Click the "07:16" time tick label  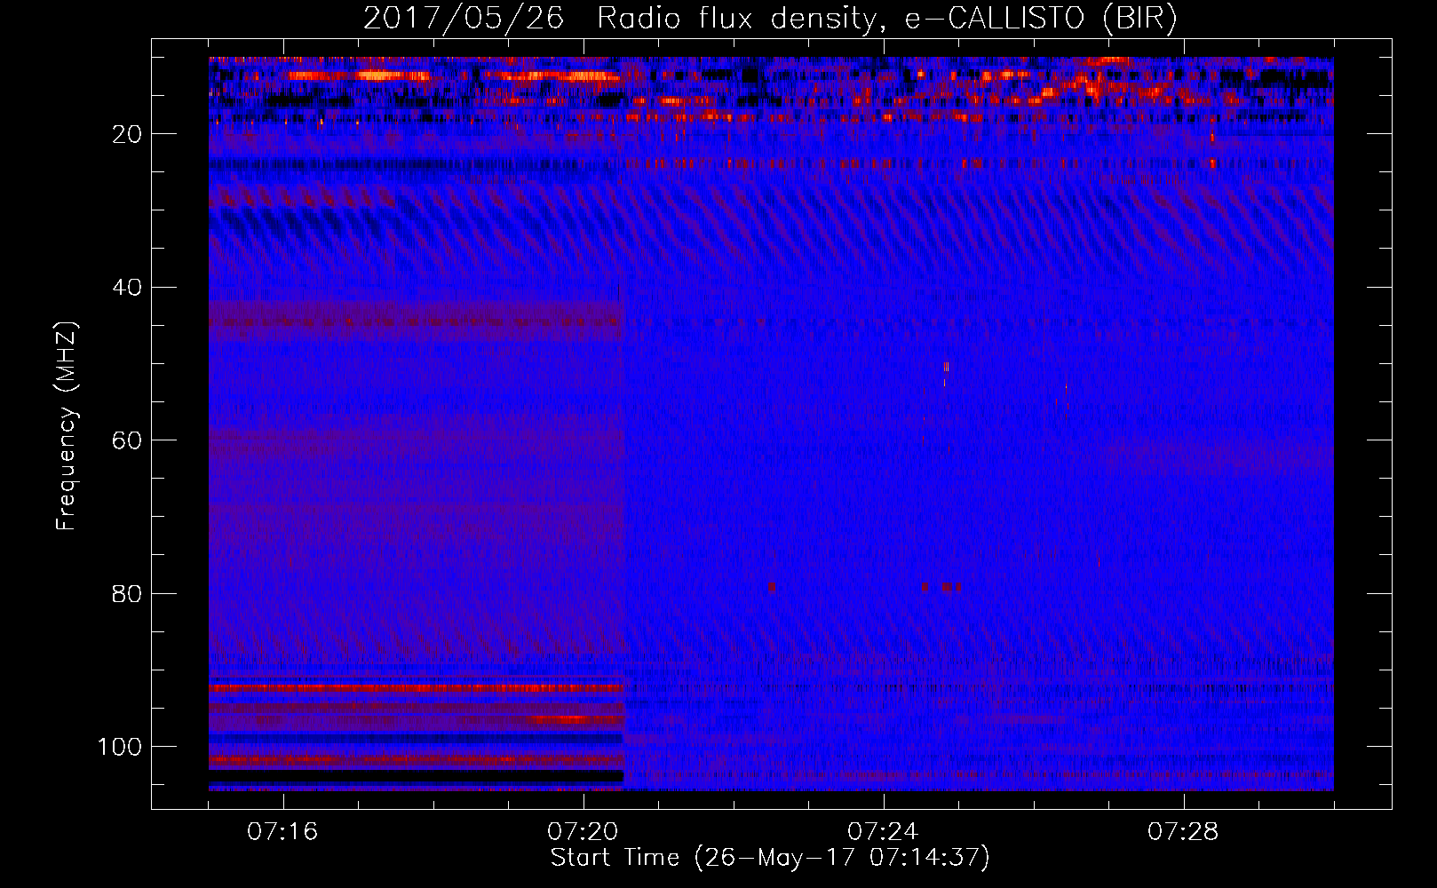tap(282, 831)
